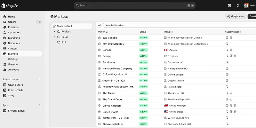Open the Oxford Flagship - UK market
256x128 pixels.
(115, 75)
